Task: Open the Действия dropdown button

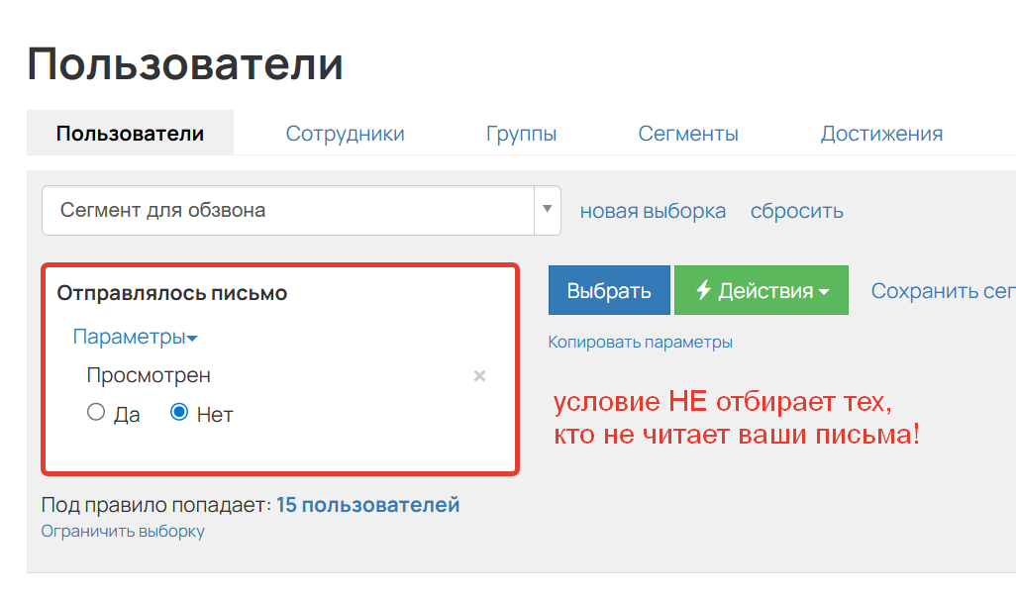Action: click(x=761, y=290)
